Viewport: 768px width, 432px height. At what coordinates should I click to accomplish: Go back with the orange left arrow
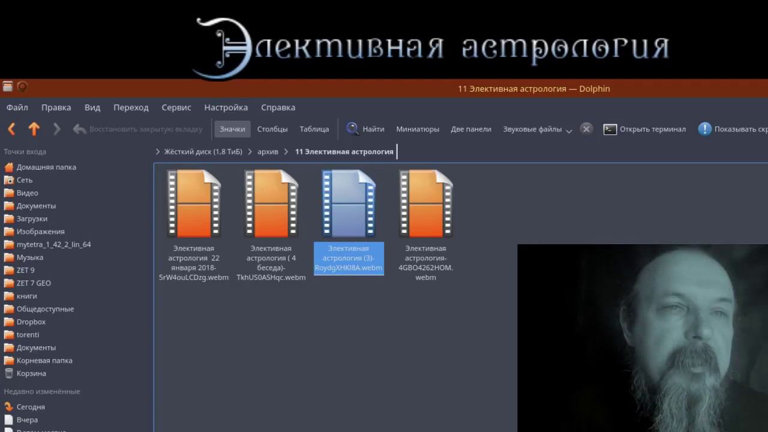pyautogui.click(x=11, y=129)
